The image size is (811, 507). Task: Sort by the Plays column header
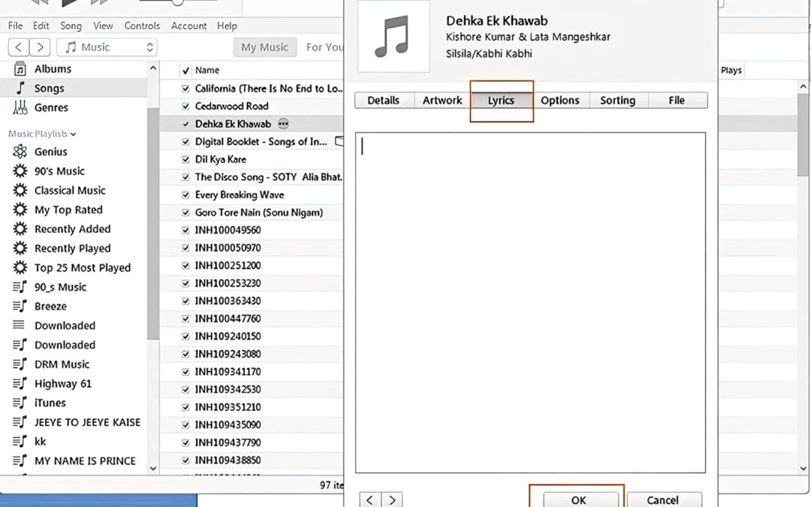pyautogui.click(x=731, y=71)
